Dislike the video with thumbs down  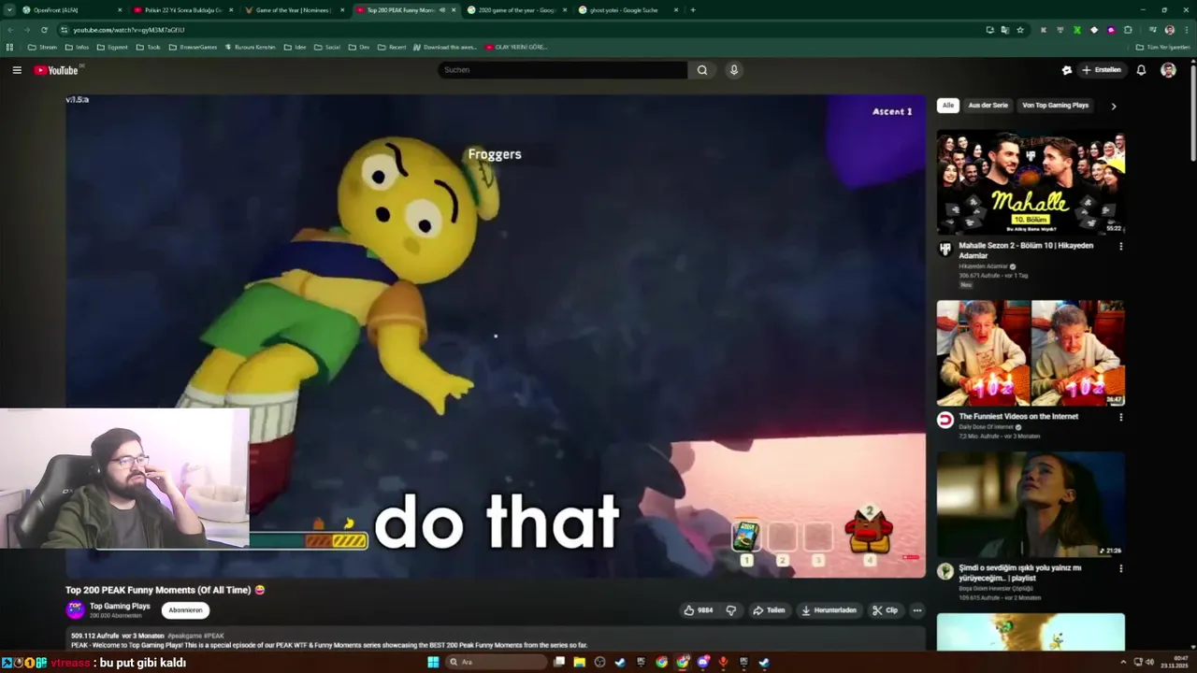click(x=731, y=610)
